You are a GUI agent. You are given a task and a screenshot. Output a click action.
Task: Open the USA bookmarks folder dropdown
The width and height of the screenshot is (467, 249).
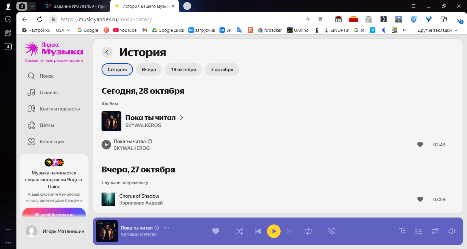point(63,30)
